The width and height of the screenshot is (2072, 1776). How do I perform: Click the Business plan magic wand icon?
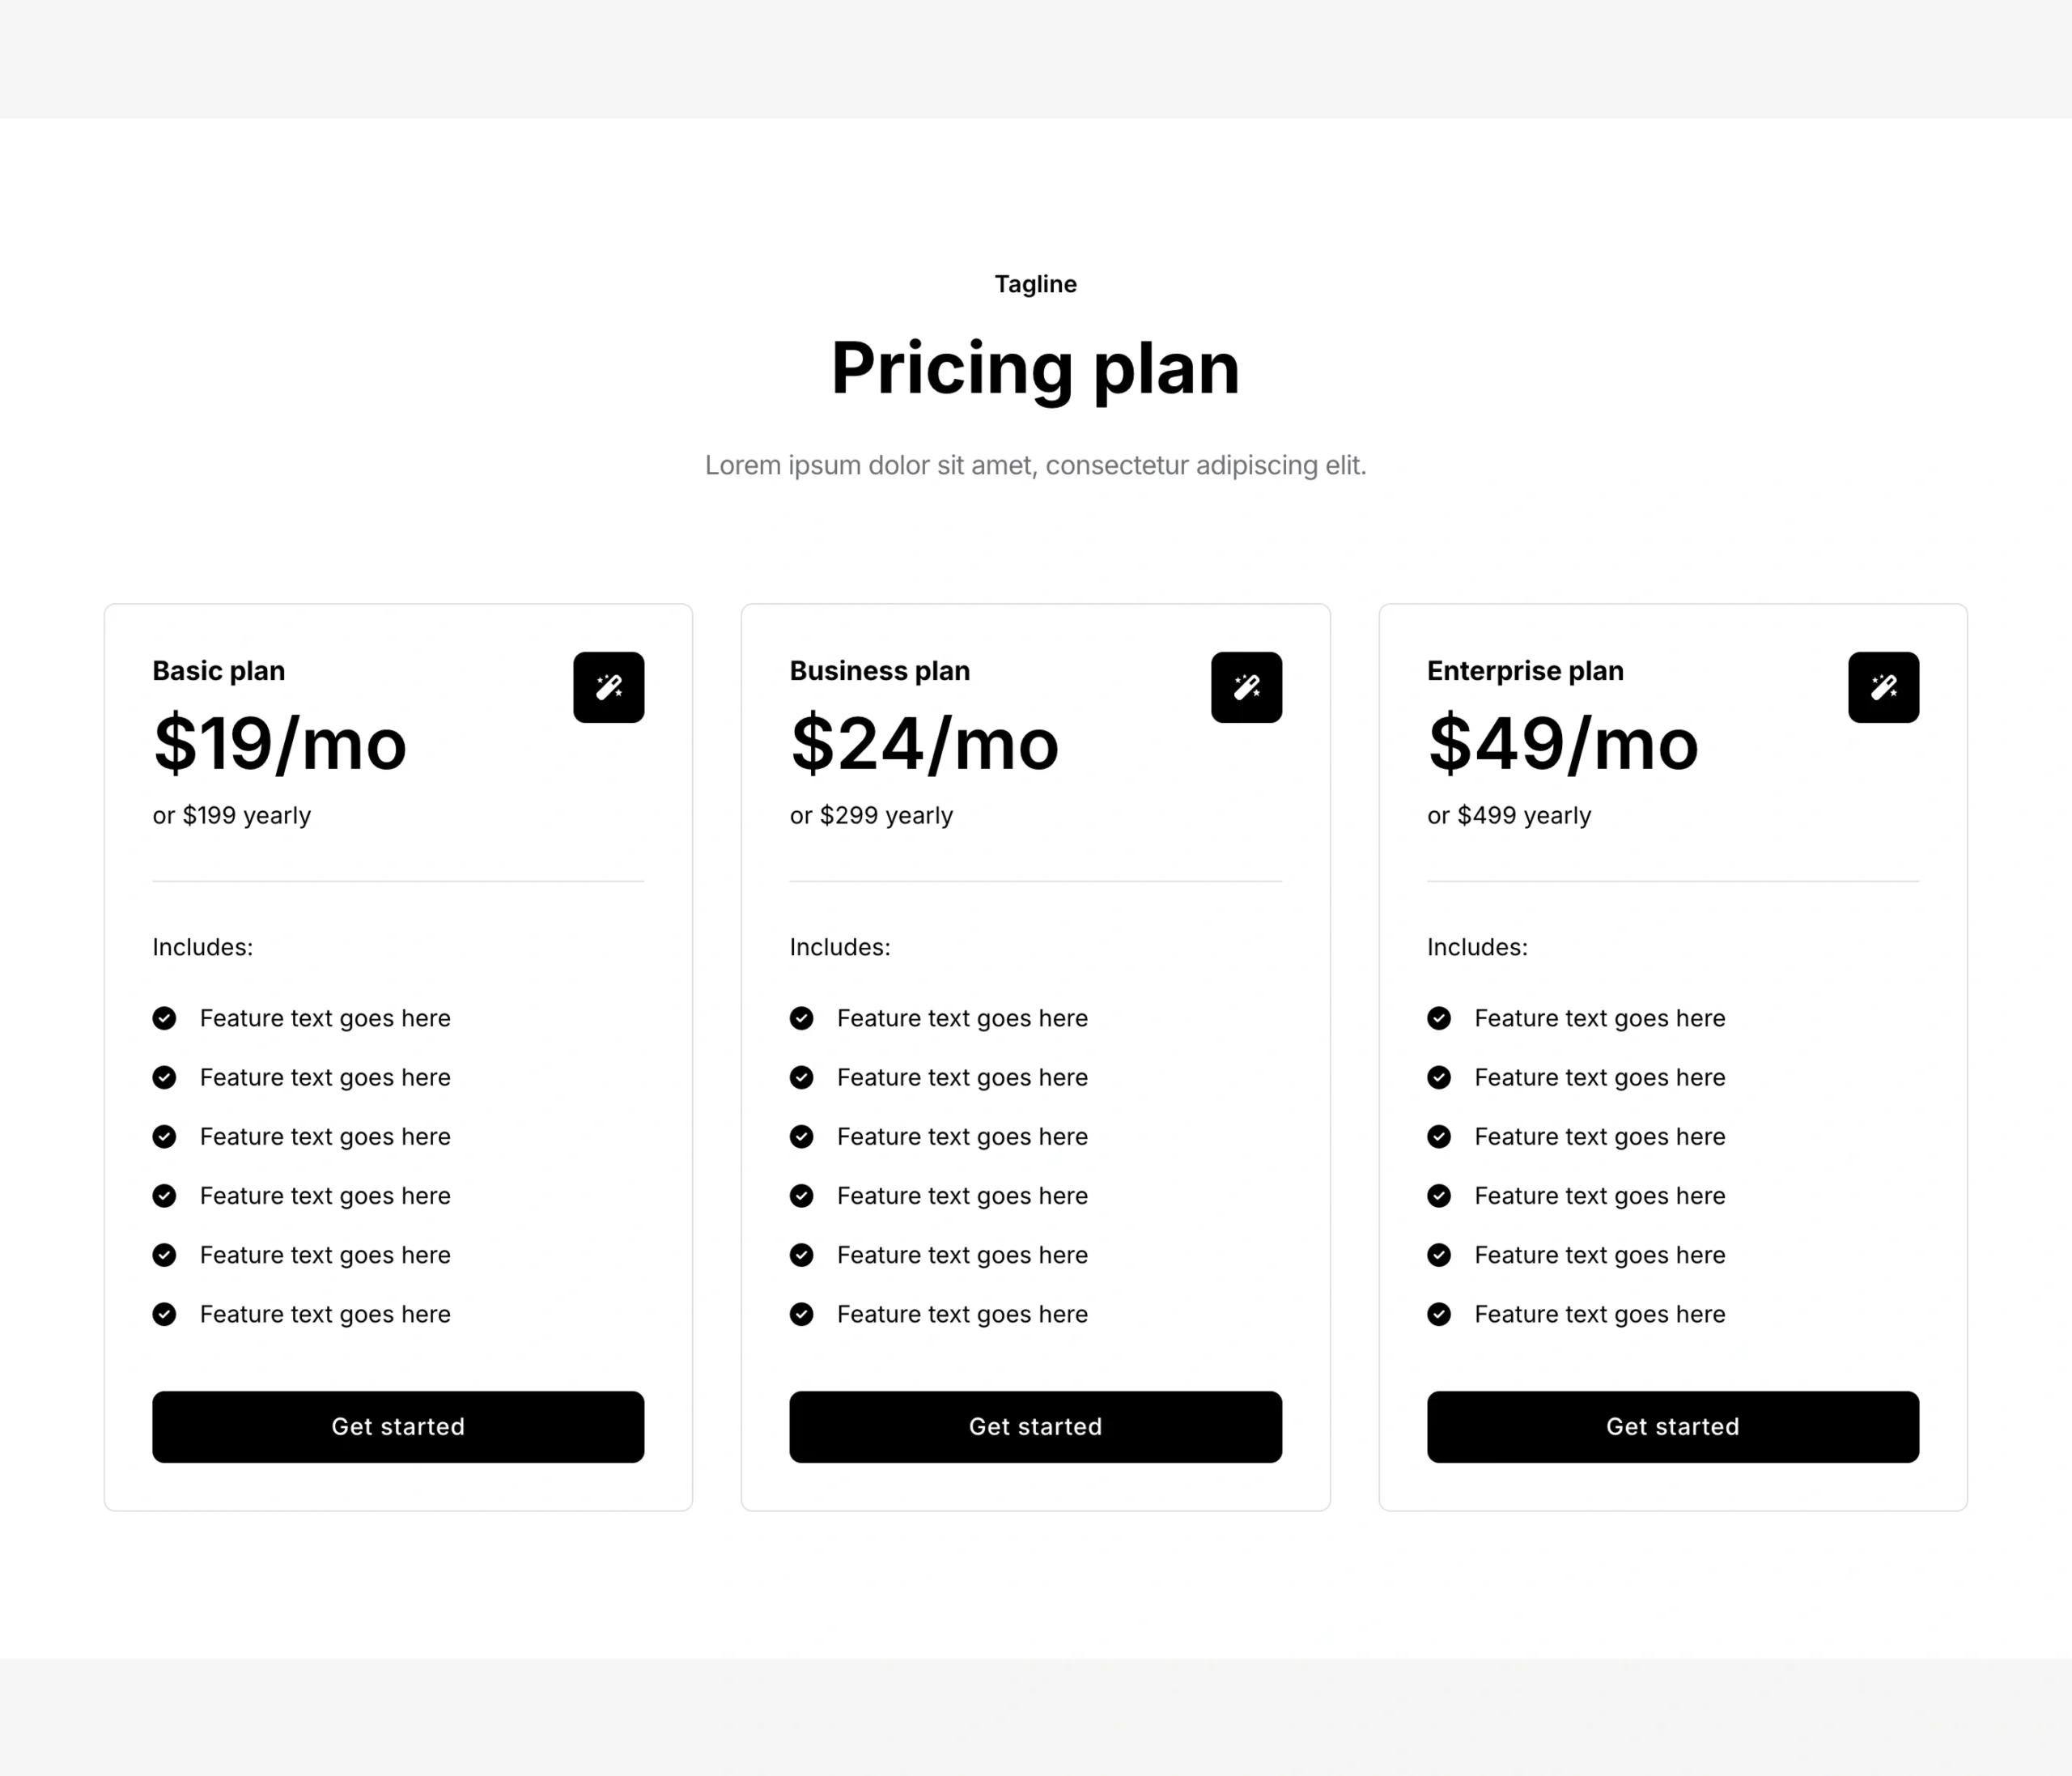click(x=1246, y=687)
